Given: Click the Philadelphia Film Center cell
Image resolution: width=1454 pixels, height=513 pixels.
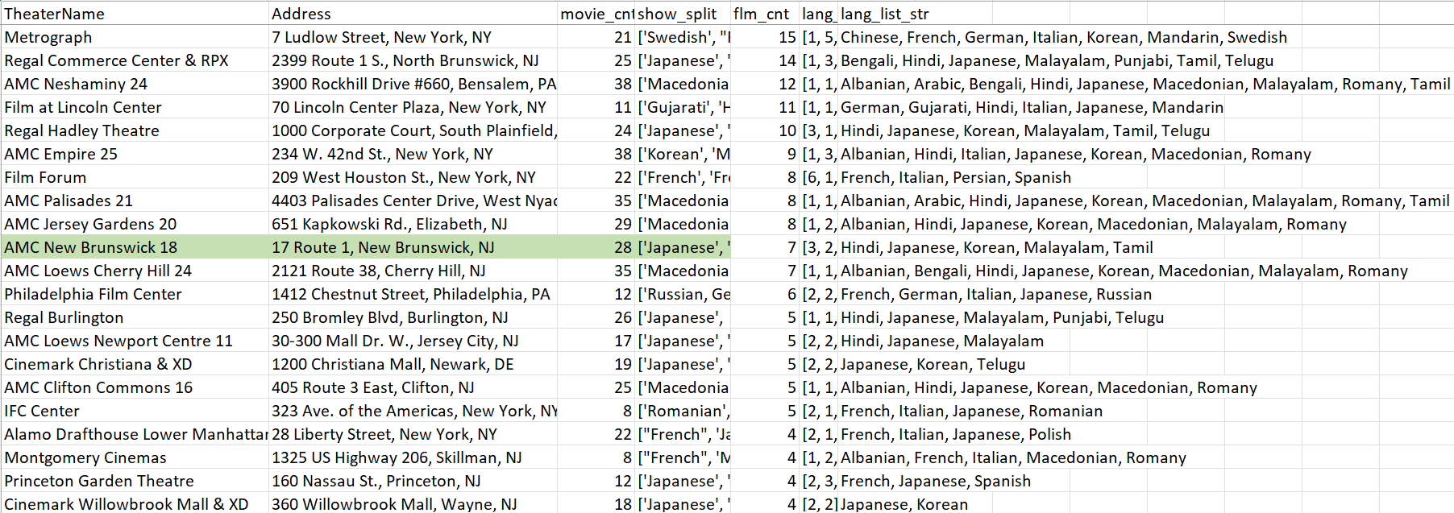Looking at the screenshot, I should click(x=93, y=294).
